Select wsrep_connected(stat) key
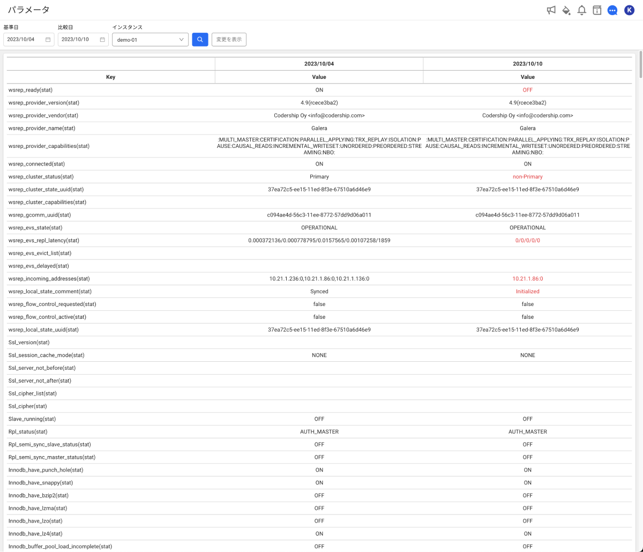Screen dimensions: 643x552 click(x=36, y=164)
